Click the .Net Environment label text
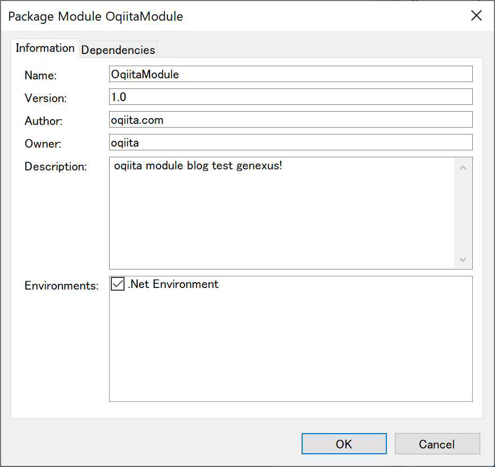Viewport: 495px width, 467px height. [173, 284]
